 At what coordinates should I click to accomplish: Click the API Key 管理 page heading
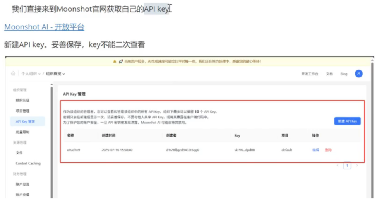click(74, 94)
